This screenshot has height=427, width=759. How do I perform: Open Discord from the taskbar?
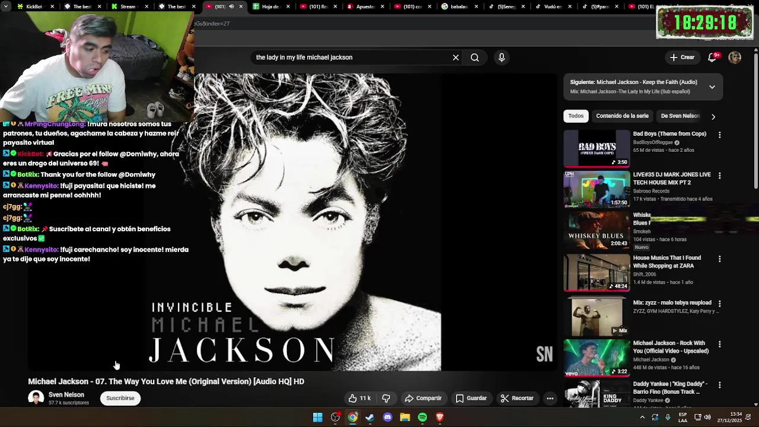click(388, 418)
